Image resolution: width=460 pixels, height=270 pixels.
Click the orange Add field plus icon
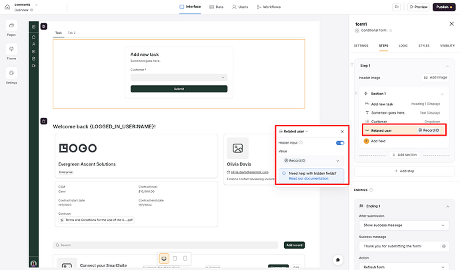click(366, 141)
